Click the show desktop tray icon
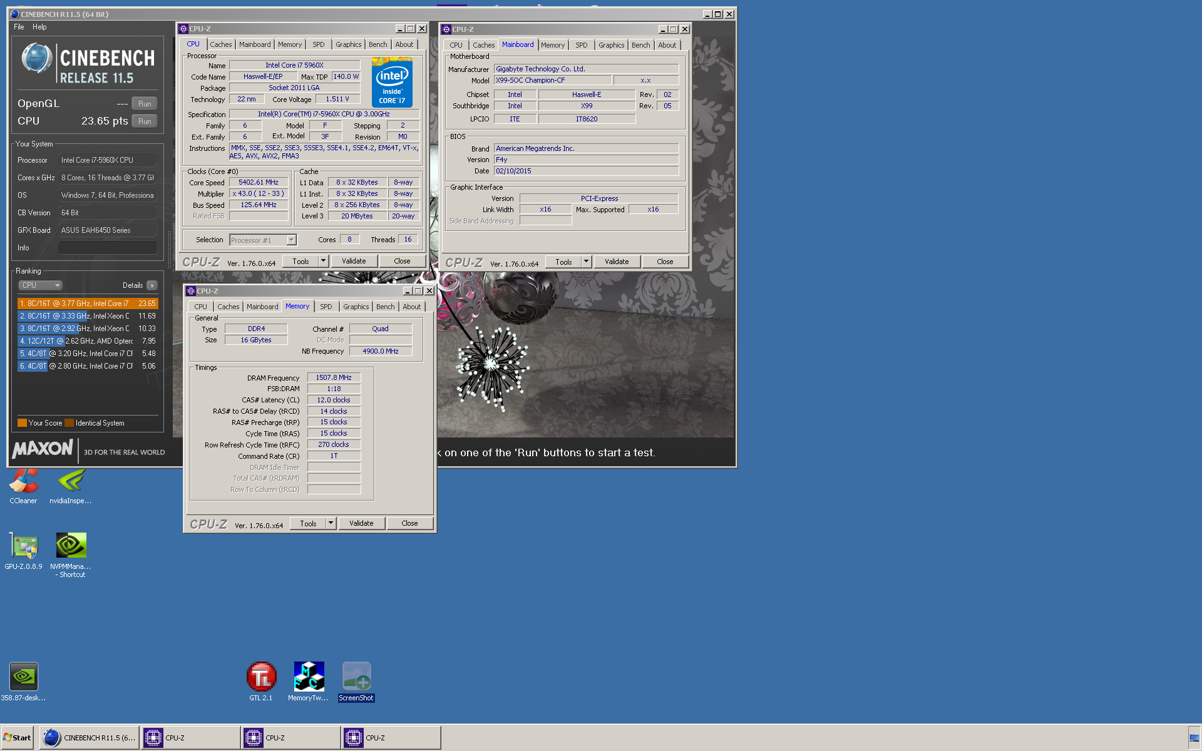 click(x=1194, y=738)
